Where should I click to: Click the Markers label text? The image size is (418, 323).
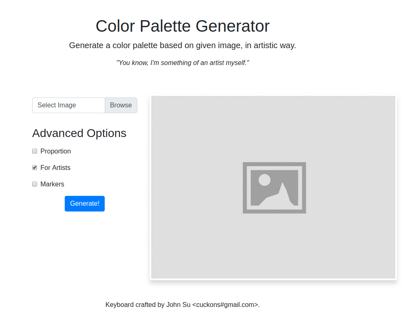(x=52, y=184)
